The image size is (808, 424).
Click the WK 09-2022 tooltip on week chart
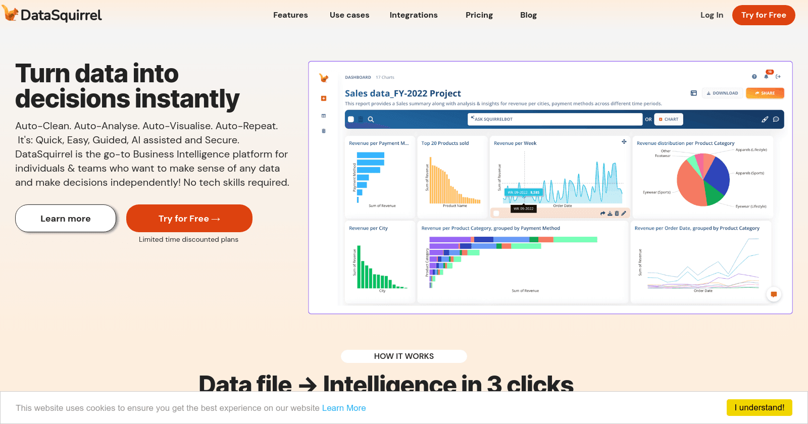point(523,192)
